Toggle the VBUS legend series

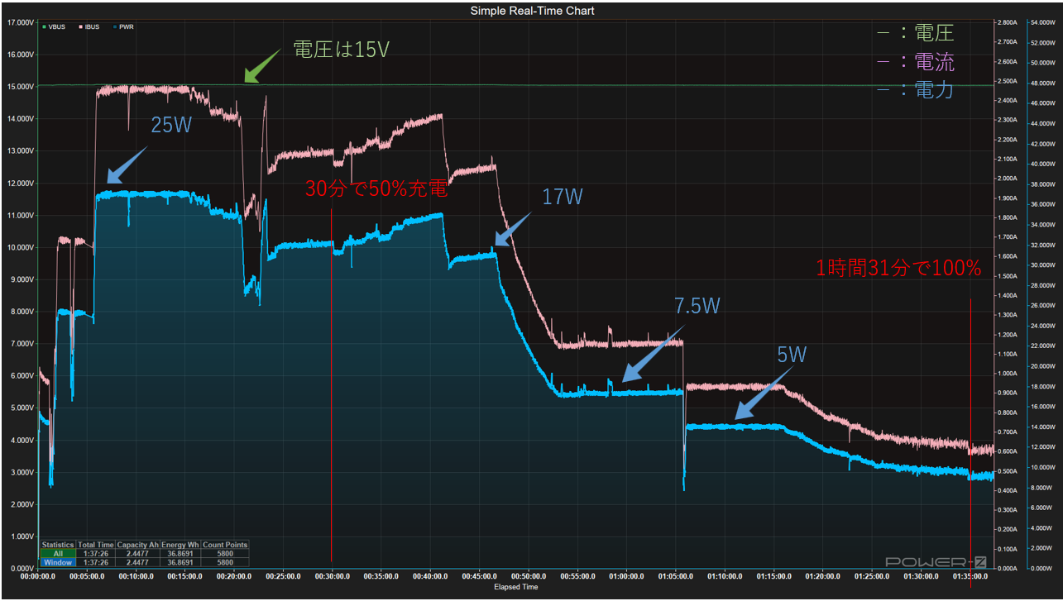pos(55,27)
